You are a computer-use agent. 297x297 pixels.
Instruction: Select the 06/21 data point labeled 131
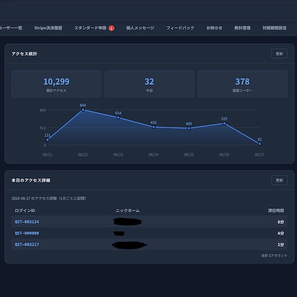[x=48, y=140]
